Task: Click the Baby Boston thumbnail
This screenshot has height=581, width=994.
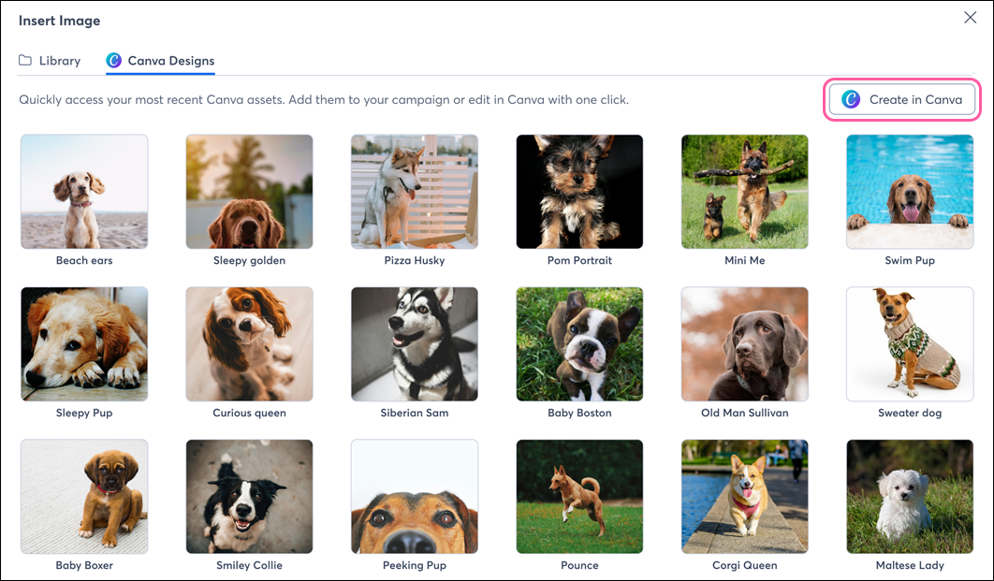Action: coord(579,343)
